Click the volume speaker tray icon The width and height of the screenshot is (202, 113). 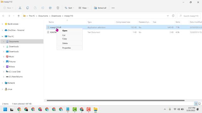tap(179, 109)
